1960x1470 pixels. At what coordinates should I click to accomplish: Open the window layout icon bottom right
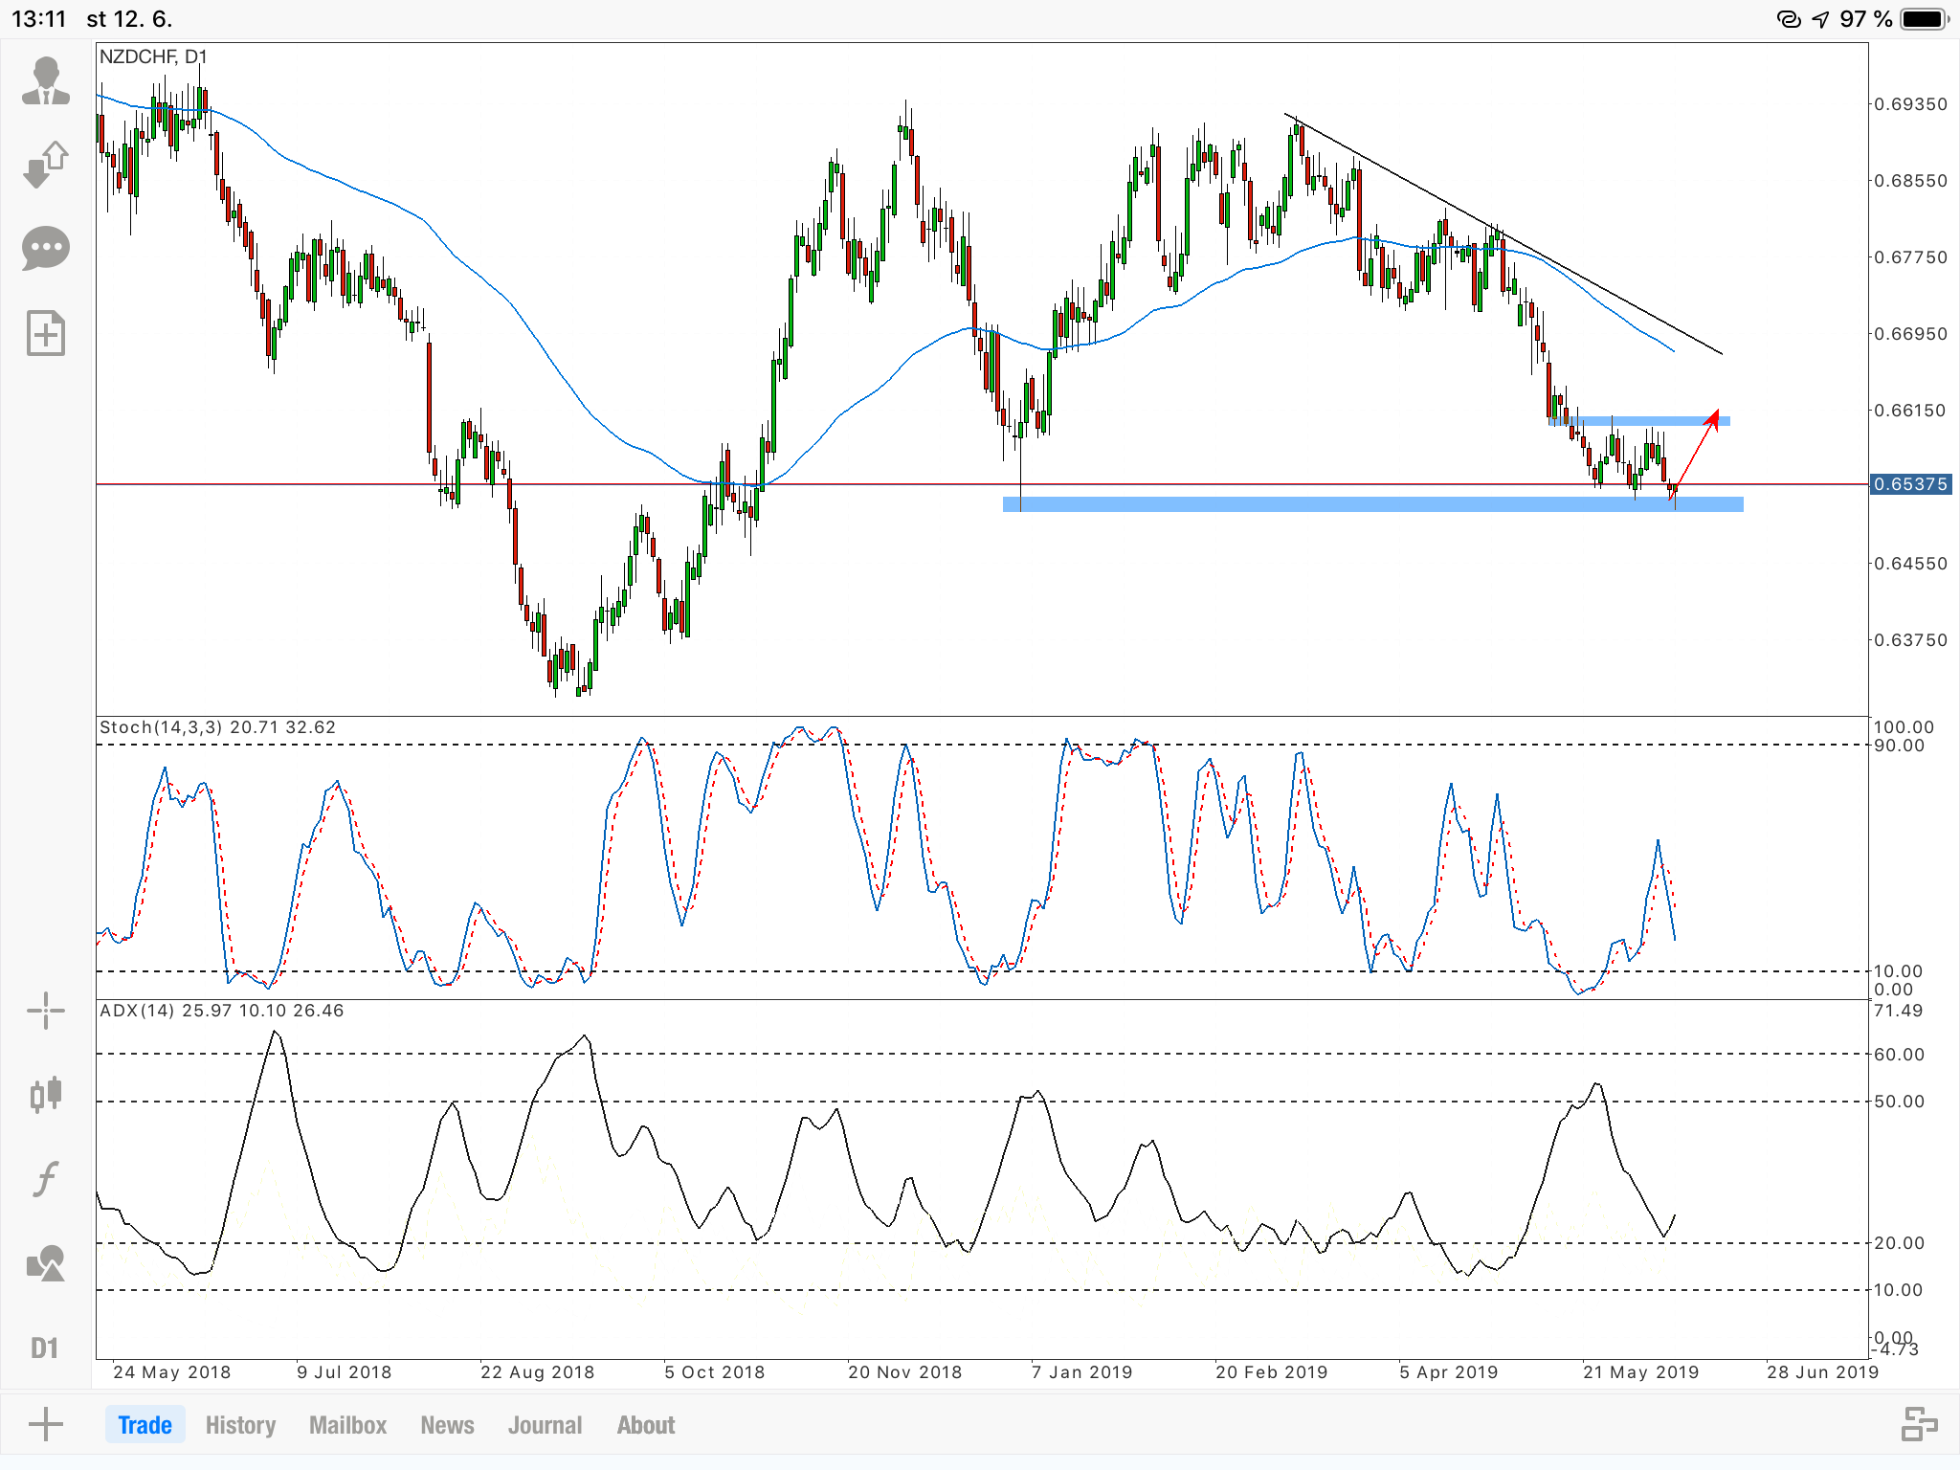[1919, 1424]
